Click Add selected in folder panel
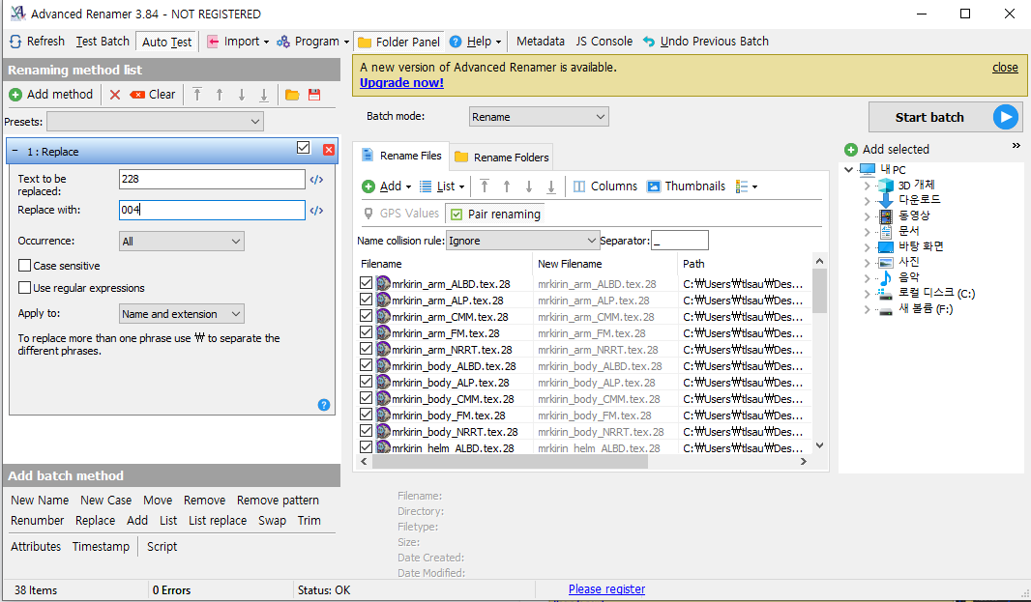The height and width of the screenshot is (602, 1031). pyautogui.click(x=887, y=150)
